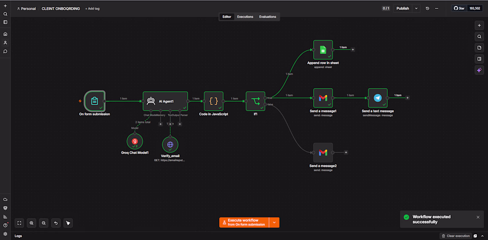Add node after Append row in sheet
The height and width of the screenshot is (240, 488).
point(353,50)
